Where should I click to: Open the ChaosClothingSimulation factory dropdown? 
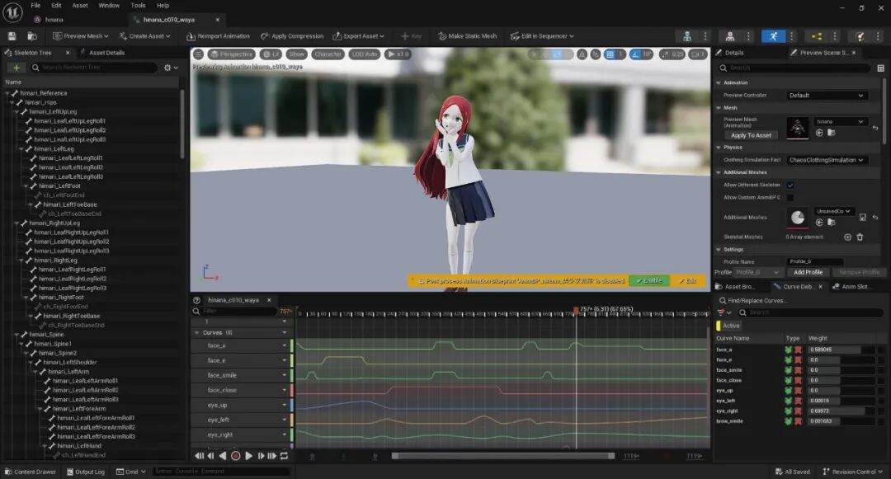[826, 160]
